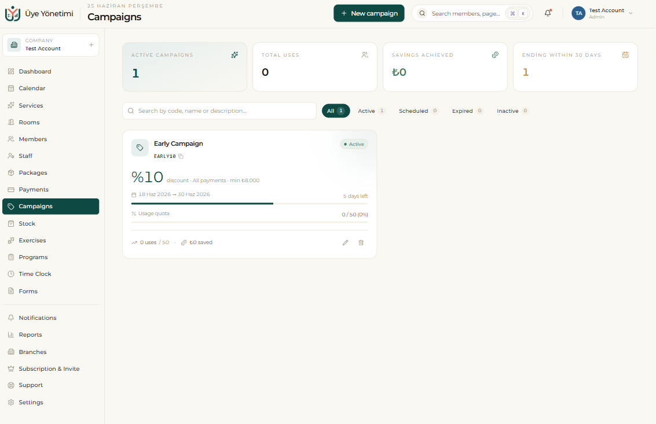Expand the Test Account user dropdown
Viewport: 656px width, 424px height.
point(603,13)
